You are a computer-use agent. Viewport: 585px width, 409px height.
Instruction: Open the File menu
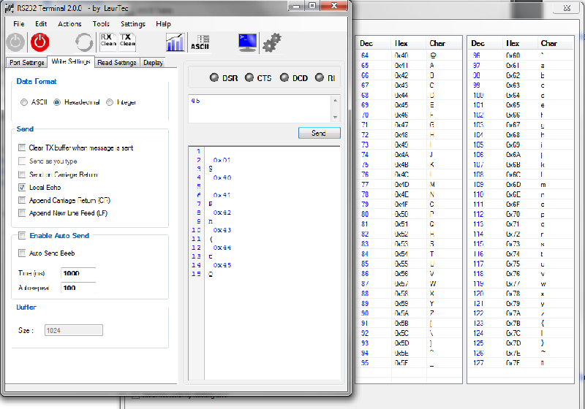coord(19,24)
